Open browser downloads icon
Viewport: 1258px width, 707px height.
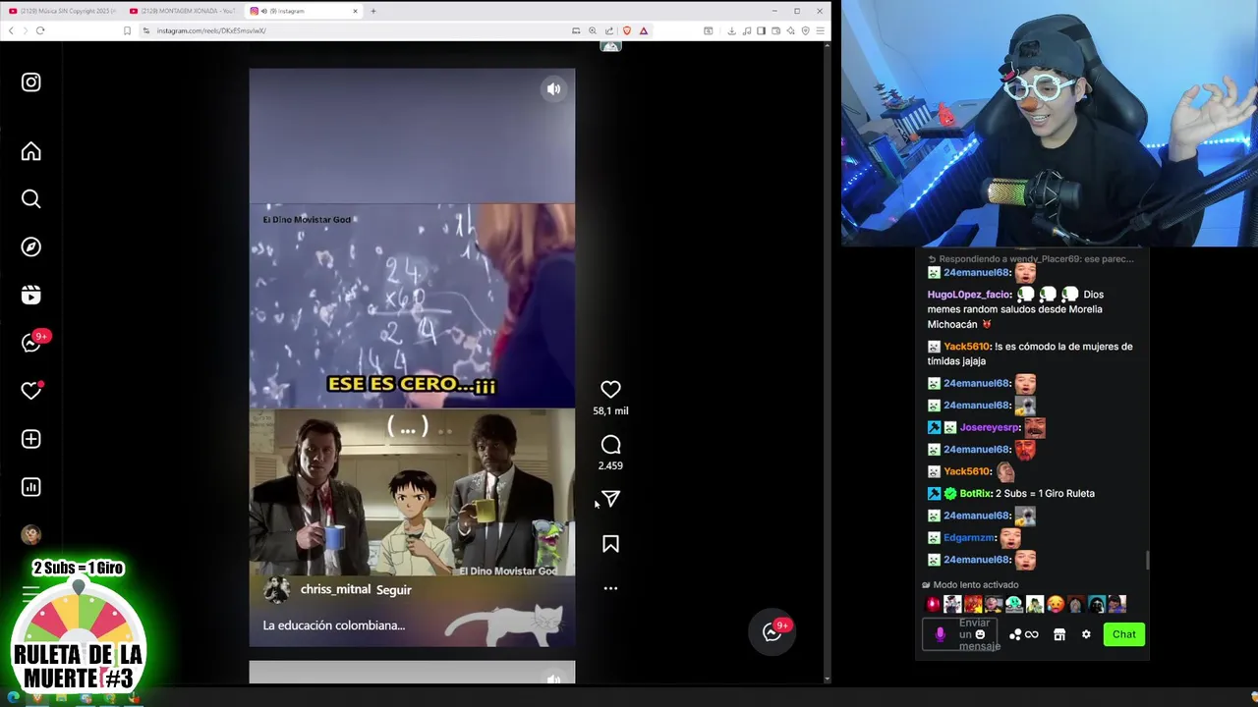[732, 30]
